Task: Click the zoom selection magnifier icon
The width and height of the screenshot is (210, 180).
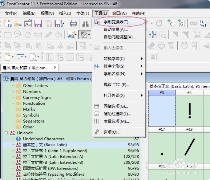Action: click(163, 35)
